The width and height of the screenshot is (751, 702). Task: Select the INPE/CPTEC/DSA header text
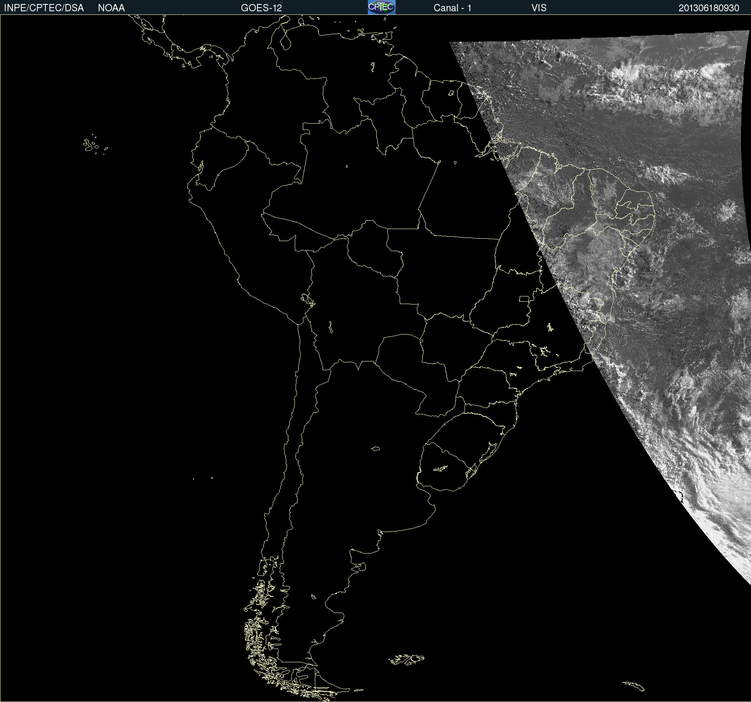(44, 8)
